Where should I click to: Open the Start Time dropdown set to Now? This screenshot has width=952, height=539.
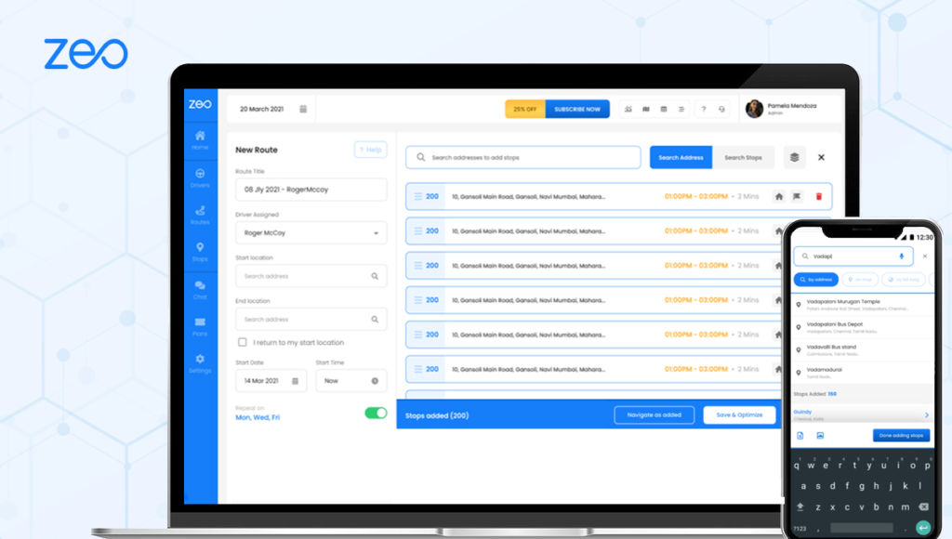pyautogui.click(x=350, y=381)
